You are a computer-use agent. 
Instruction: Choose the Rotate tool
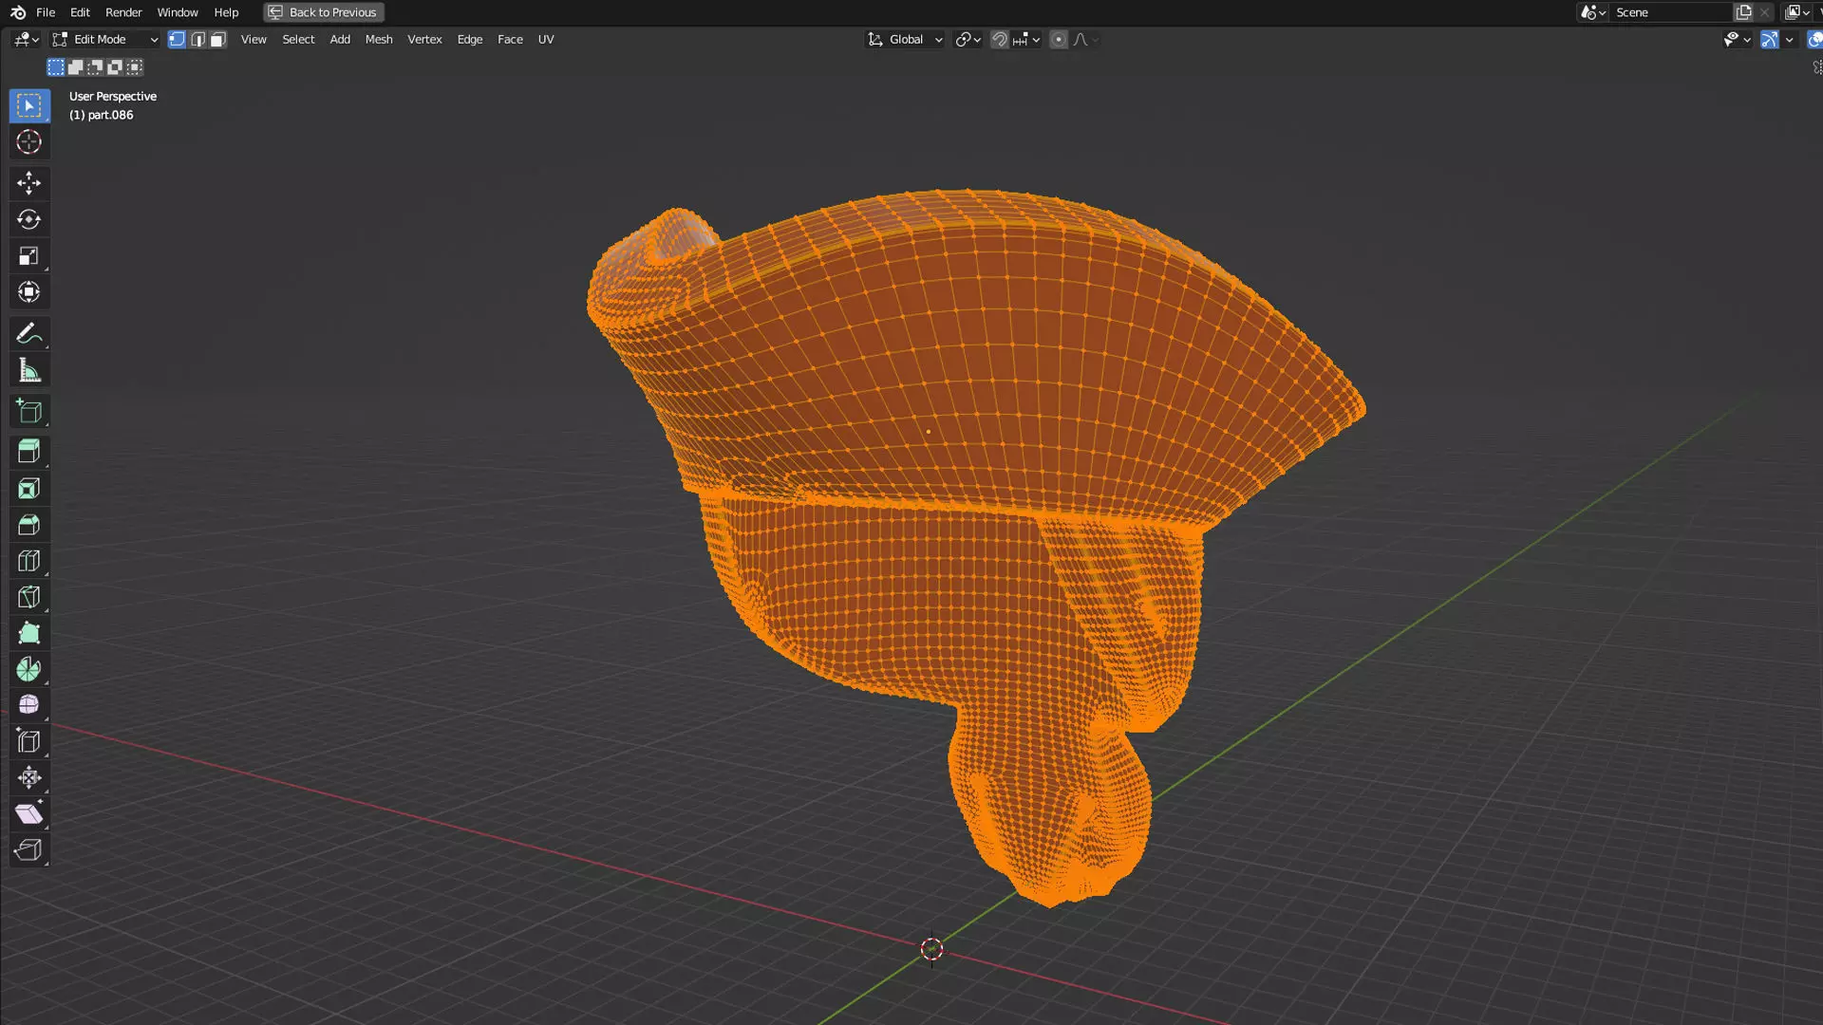pos(28,219)
